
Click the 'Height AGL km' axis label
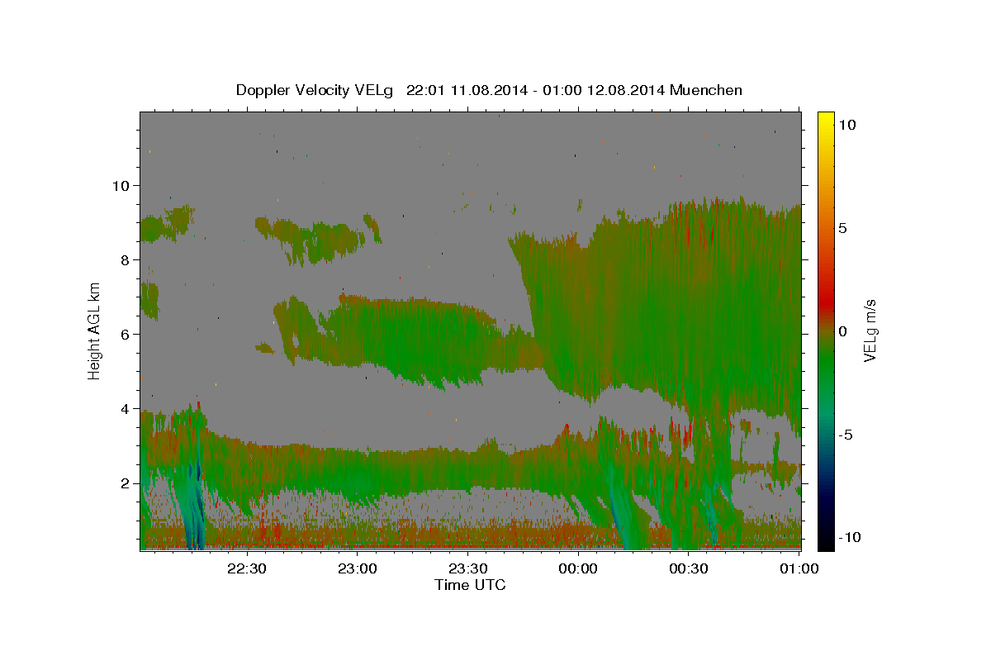coord(95,330)
